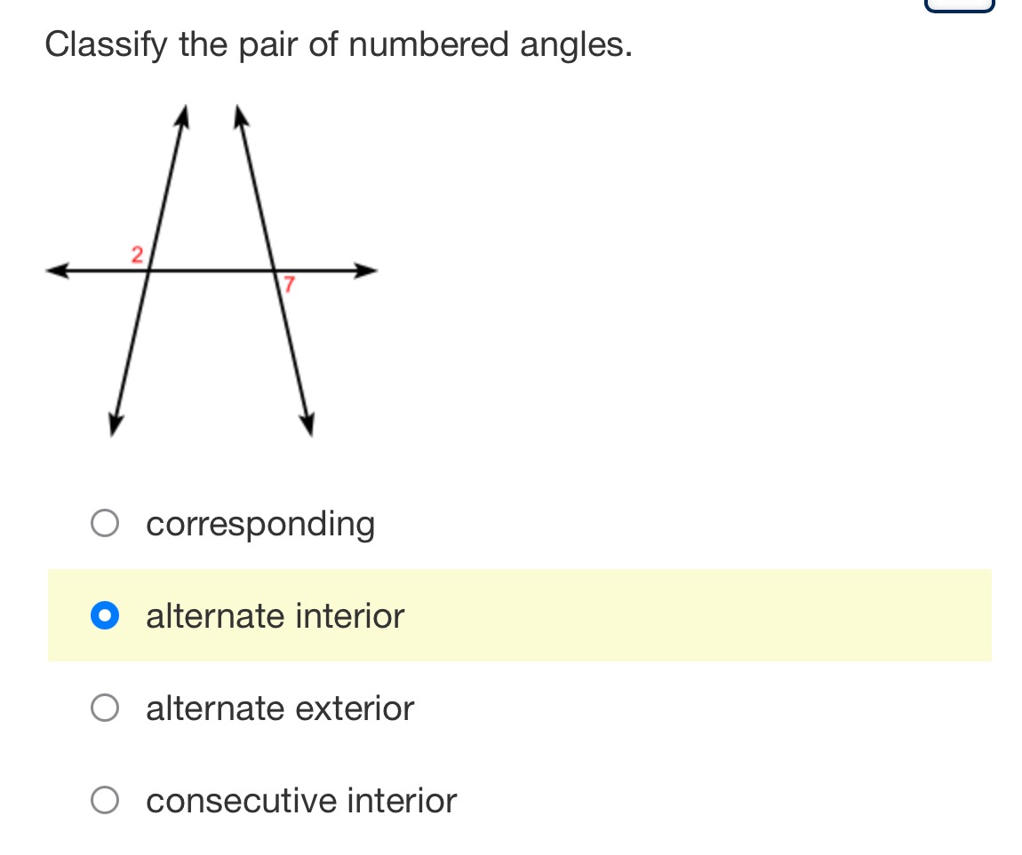Click the top arrowhead of the left slanted line
The image size is (1022, 855).
coord(182,116)
